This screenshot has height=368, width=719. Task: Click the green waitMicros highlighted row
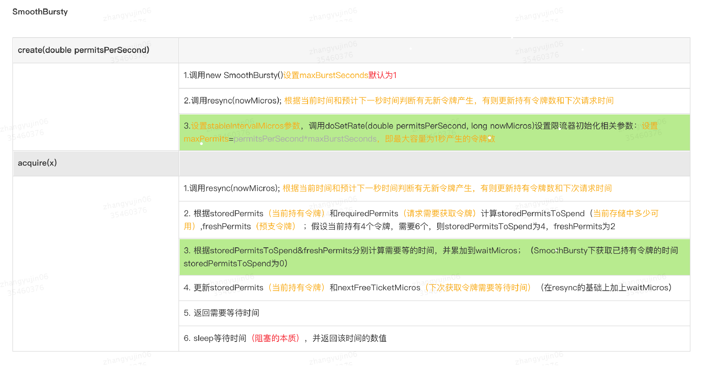tap(434, 257)
